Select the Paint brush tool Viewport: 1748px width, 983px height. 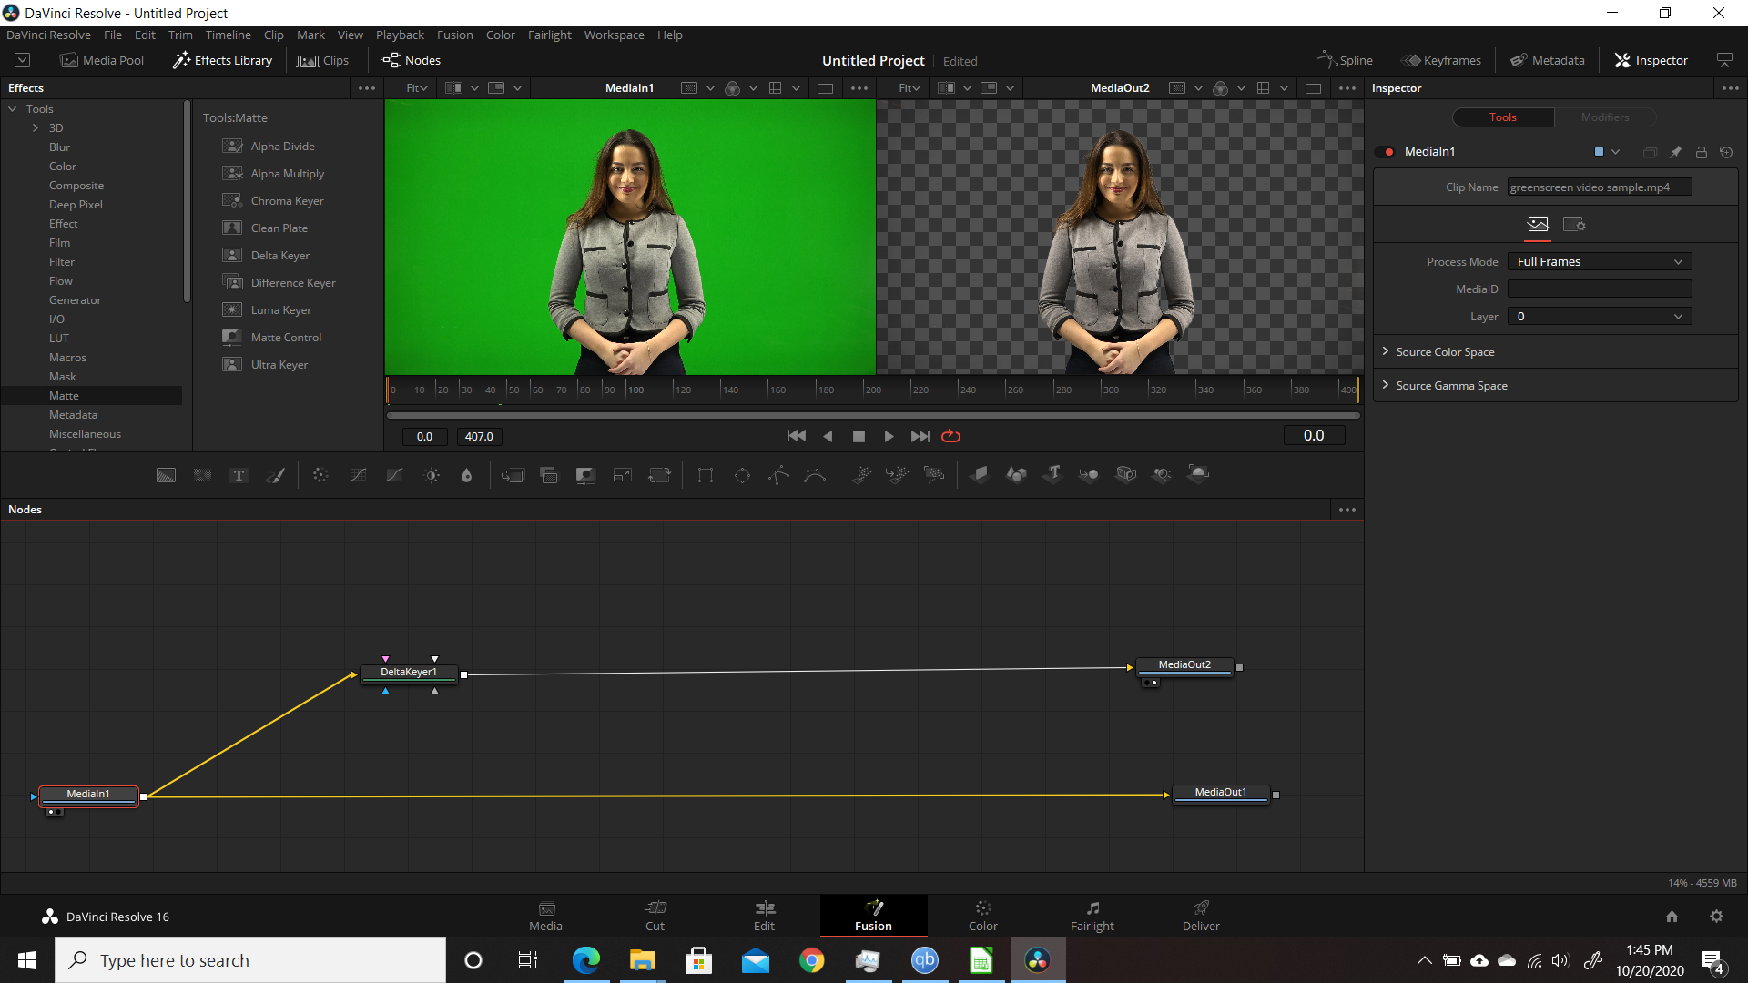275,475
